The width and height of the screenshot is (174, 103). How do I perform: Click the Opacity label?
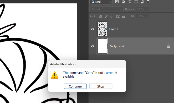[x=130, y=9]
